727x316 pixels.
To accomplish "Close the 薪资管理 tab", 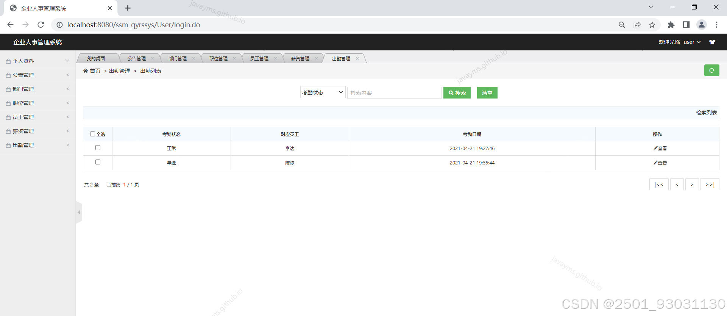I will [316, 58].
